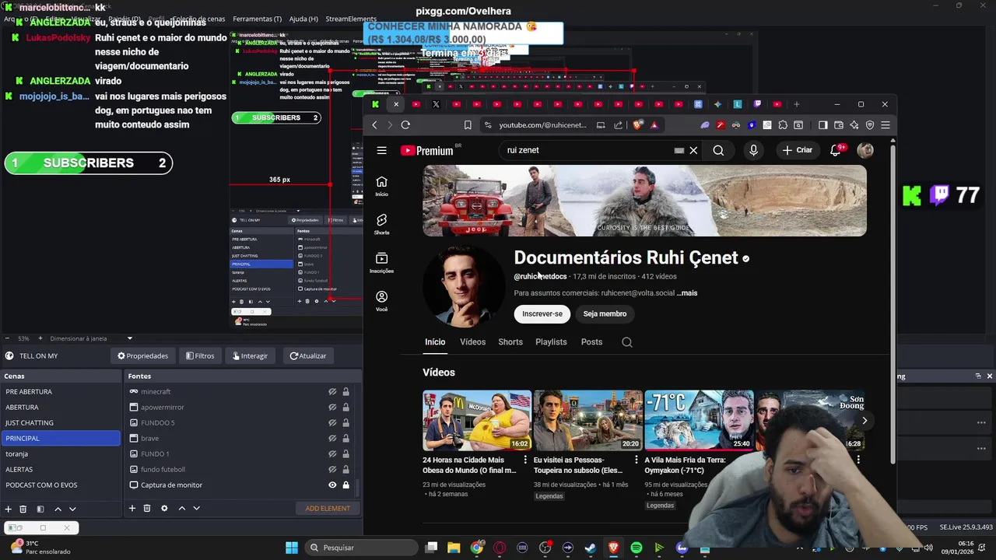Open the Shorts section in the YouTube sidebar
Image resolution: width=996 pixels, height=560 pixels.
[381, 224]
